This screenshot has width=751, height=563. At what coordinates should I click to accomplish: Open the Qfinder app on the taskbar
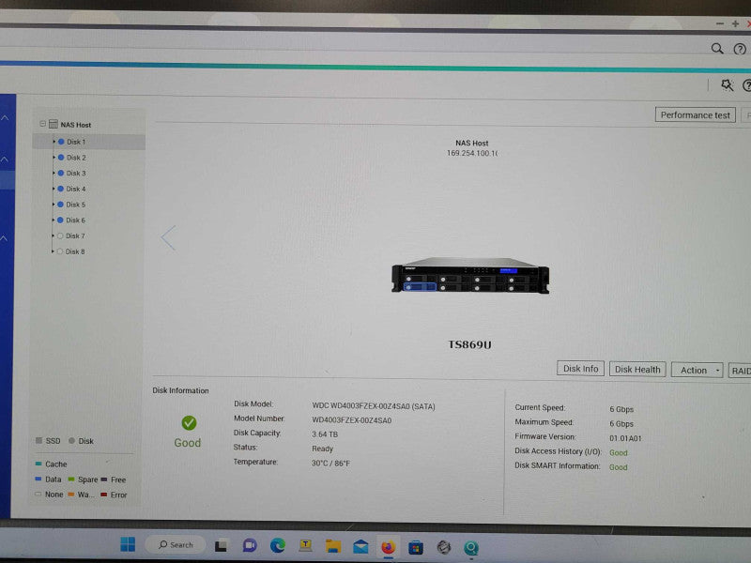[471, 548]
